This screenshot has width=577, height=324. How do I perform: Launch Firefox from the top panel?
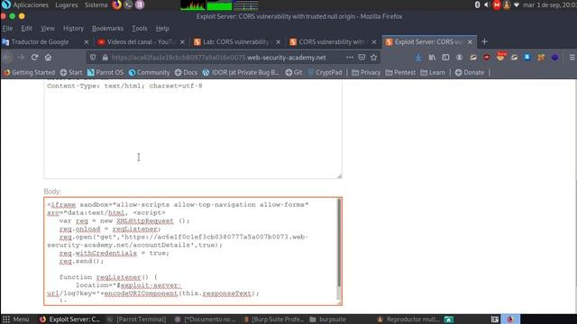point(116,4)
